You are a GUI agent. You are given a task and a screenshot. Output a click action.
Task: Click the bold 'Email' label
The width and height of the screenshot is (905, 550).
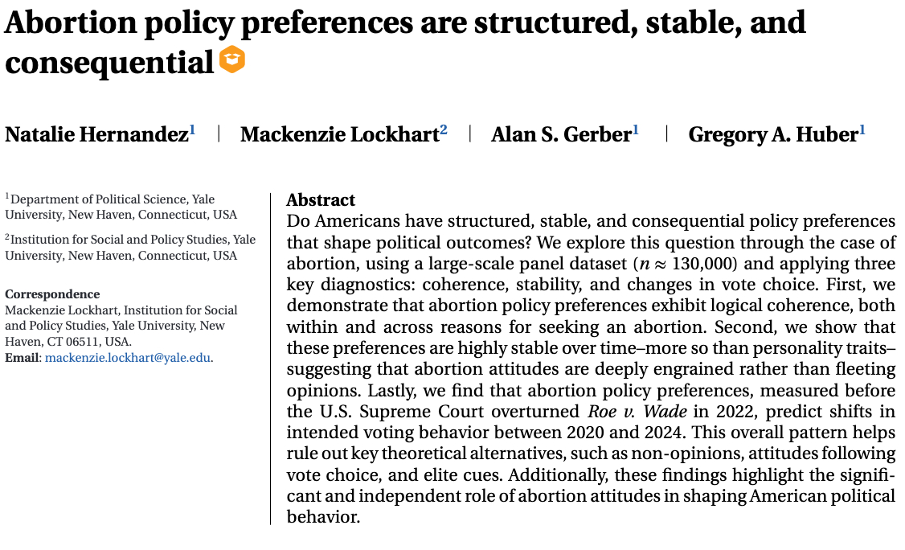pyautogui.click(x=23, y=357)
